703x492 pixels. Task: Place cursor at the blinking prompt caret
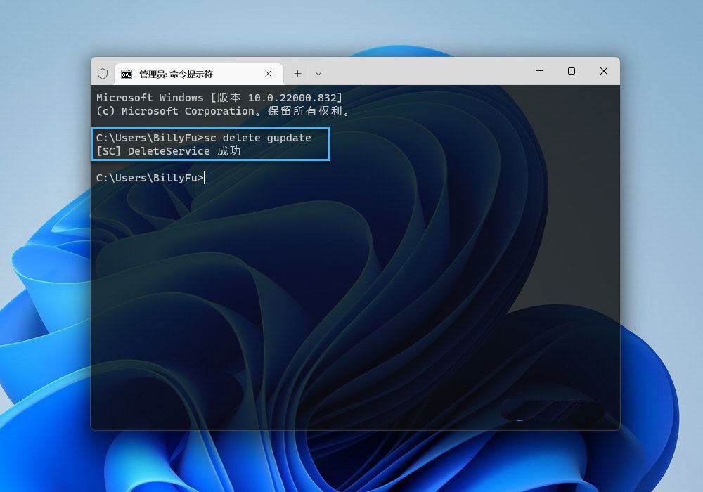[205, 178]
